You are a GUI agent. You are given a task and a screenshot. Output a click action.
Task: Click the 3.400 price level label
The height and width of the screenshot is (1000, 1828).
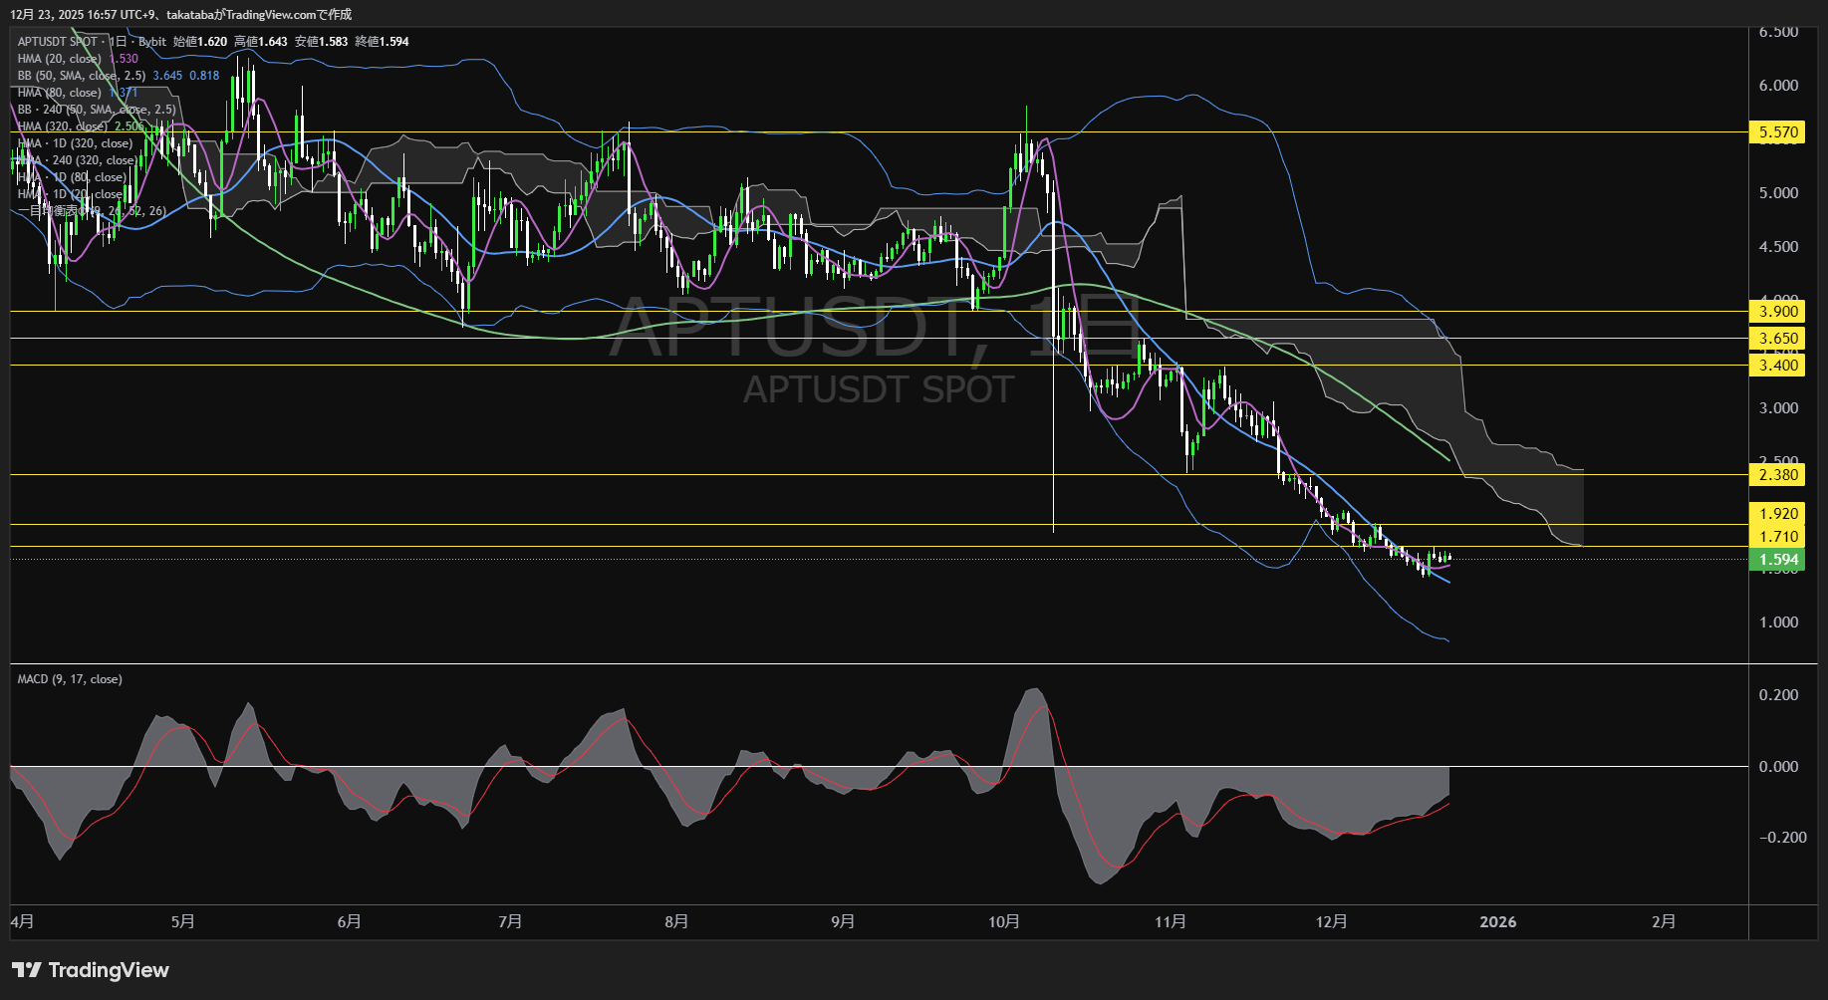tap(1778, 366)
